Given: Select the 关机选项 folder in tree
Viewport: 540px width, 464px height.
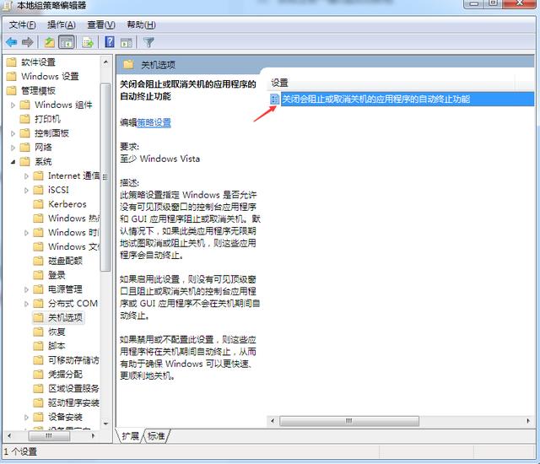Looking at the screenshot, I should (66, 317).
